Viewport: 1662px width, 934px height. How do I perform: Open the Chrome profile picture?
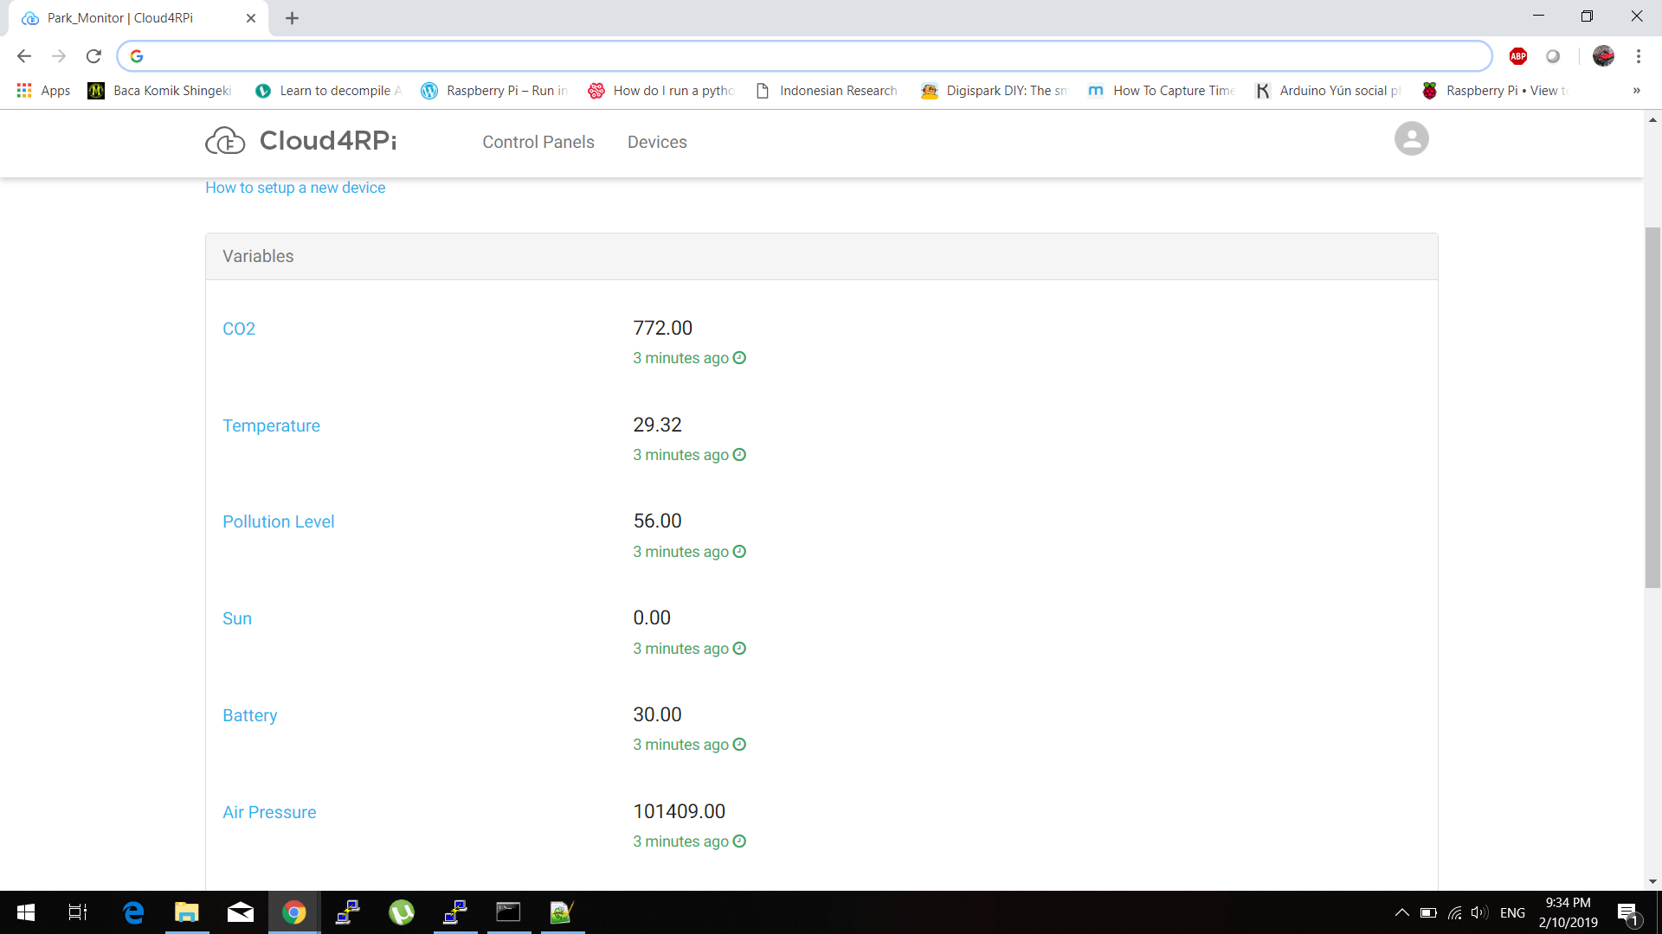[1603, 56]
